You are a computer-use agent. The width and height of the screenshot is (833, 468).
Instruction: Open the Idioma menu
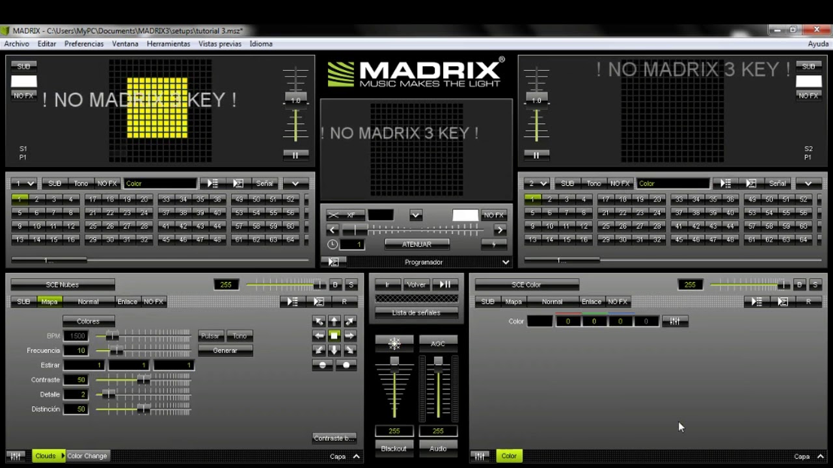[261, 44]
